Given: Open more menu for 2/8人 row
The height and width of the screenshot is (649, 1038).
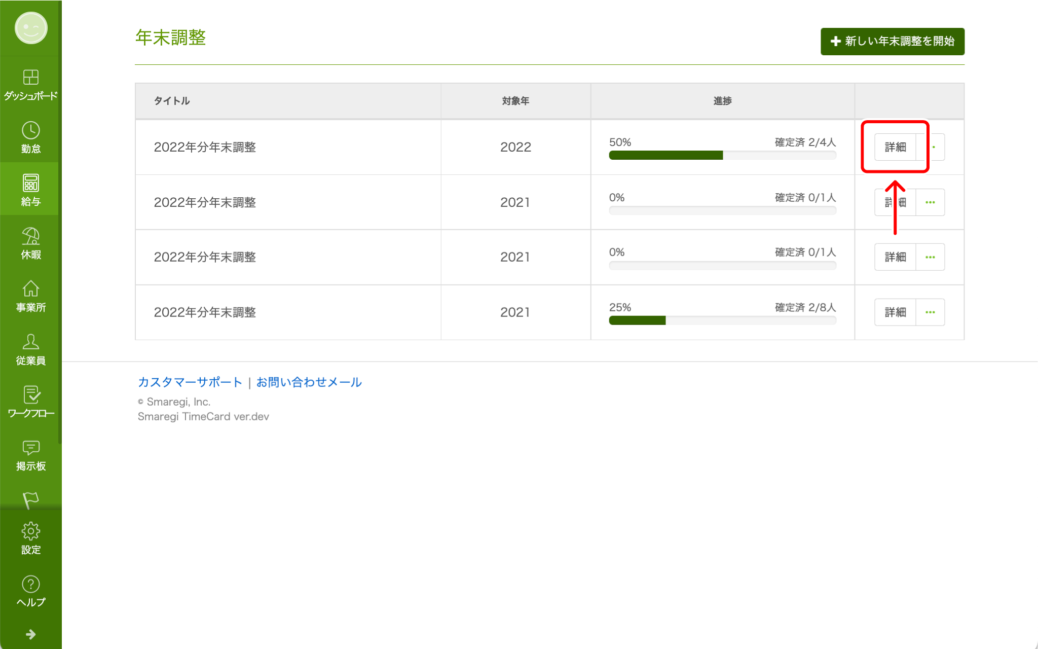Looking at the screenshot, I should pyautogui.click(x=930, y=312).
